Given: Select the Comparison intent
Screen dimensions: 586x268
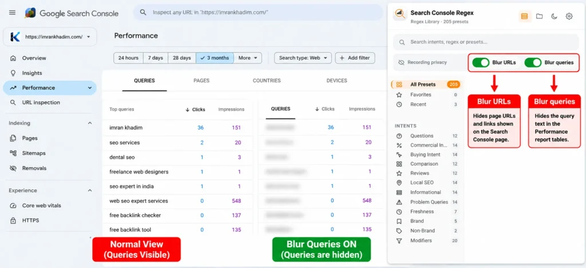Looking at the screenshot, I should [x=426, y=164].
